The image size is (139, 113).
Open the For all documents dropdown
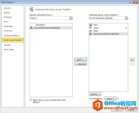pos(126,18)
